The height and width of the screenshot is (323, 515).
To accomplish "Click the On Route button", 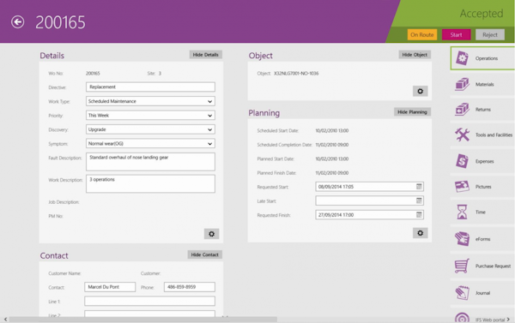I will [x=422, y=35].
